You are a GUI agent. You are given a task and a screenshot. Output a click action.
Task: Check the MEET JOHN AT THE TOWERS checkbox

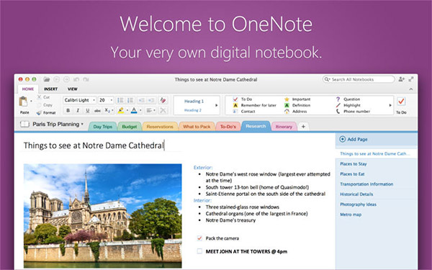(199, 251)
